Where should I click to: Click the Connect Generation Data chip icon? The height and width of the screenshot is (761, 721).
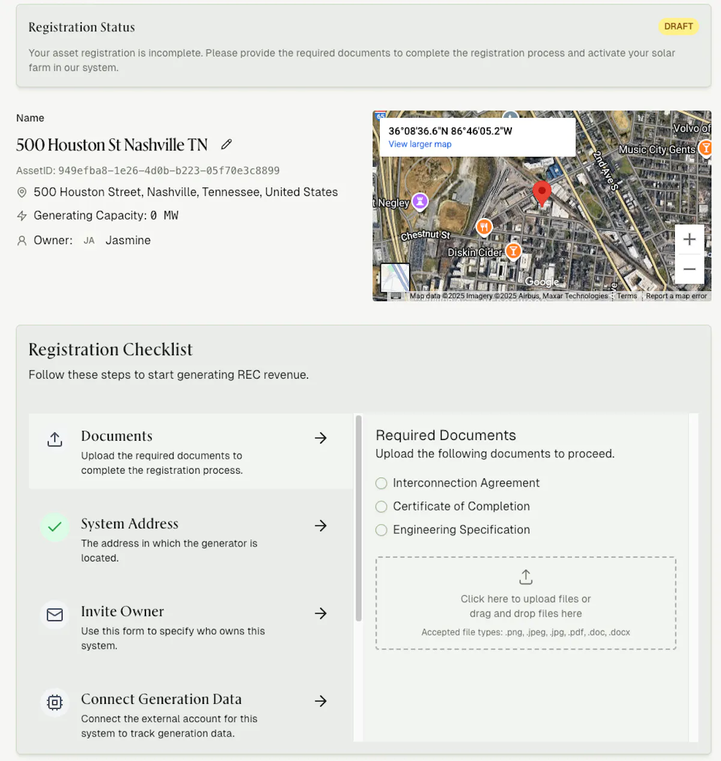(55, 703)
